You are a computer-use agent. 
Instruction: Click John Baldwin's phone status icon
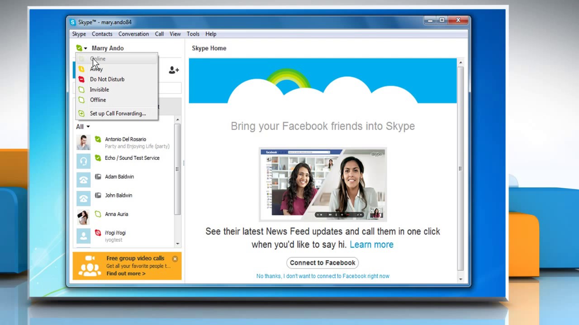click(98, 195)
